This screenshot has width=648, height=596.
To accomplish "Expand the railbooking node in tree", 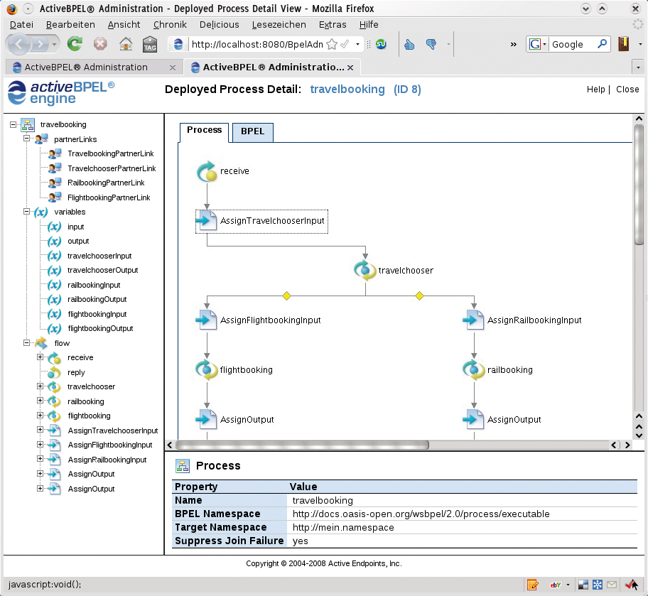I will [x=40, y=401].
